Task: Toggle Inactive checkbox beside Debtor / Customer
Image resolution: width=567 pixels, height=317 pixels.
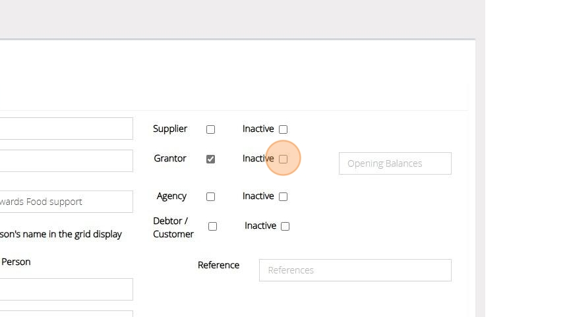Action: coord(285,226)
